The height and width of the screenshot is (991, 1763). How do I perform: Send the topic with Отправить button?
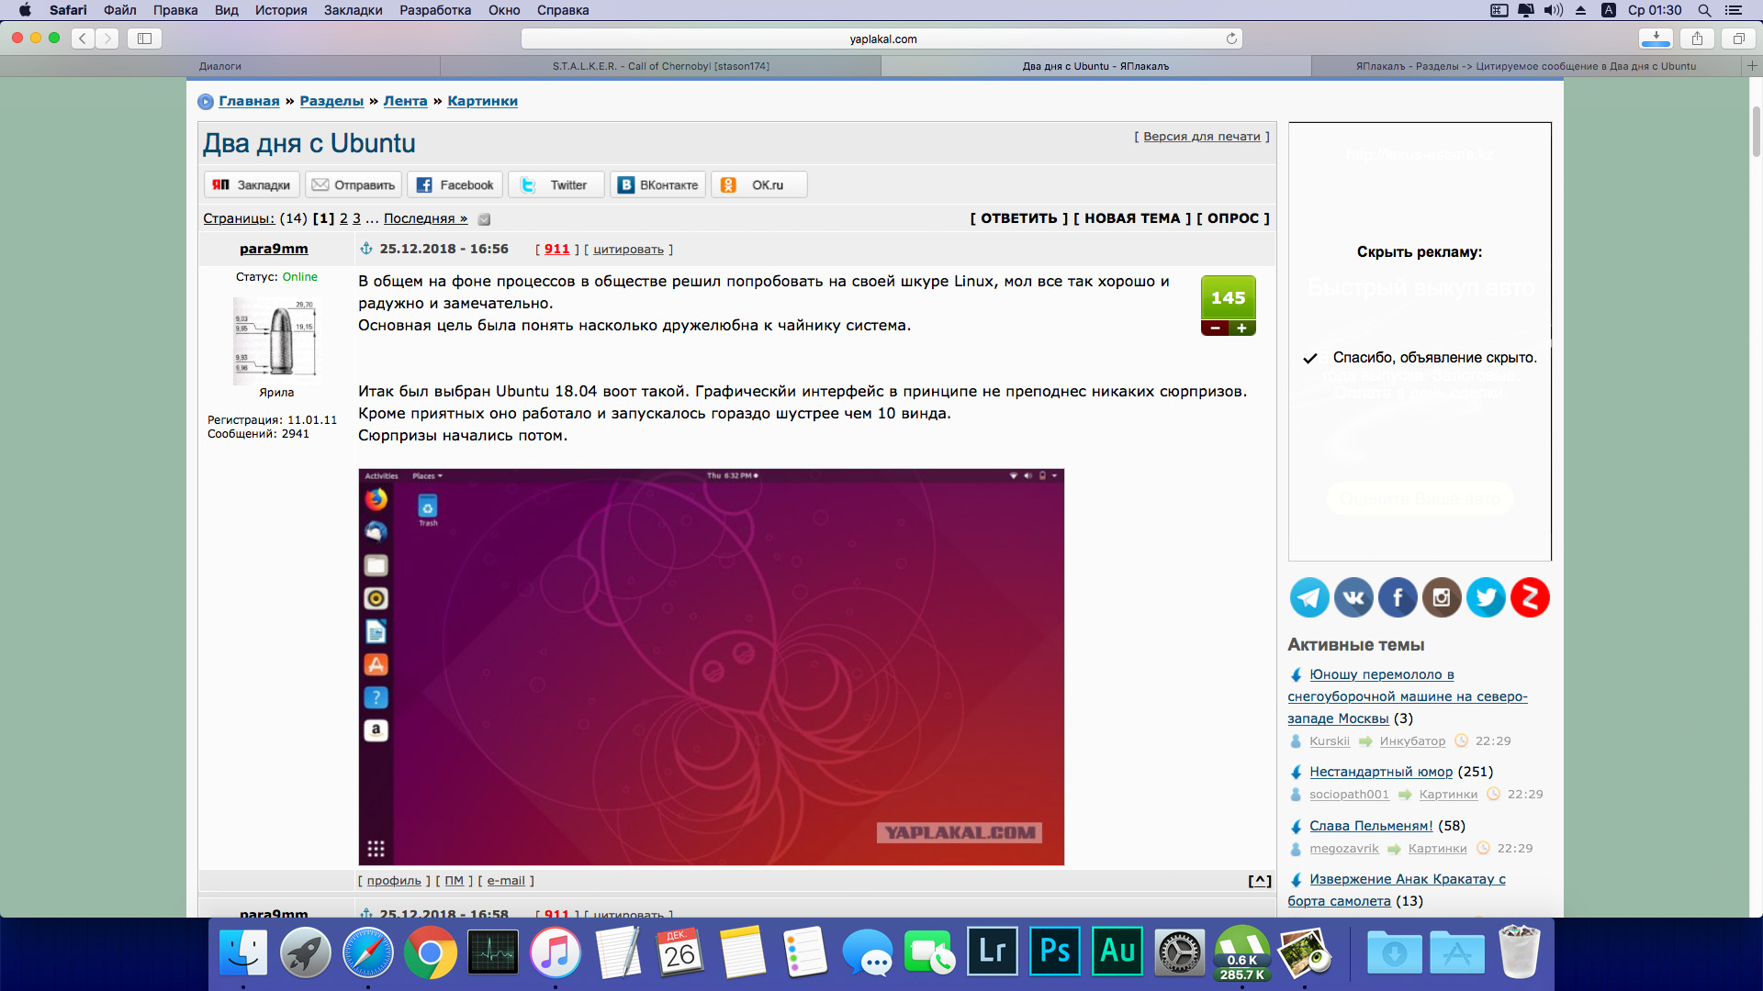pos(354,184)
